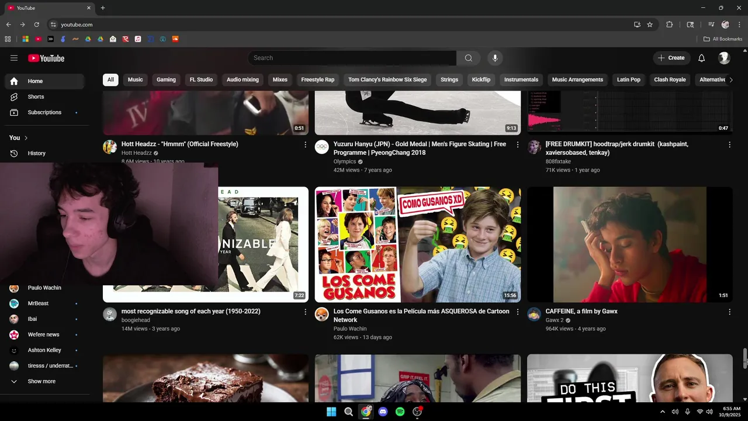
Task: Click 808fixtake channel avatar
Action: point(534,147)
